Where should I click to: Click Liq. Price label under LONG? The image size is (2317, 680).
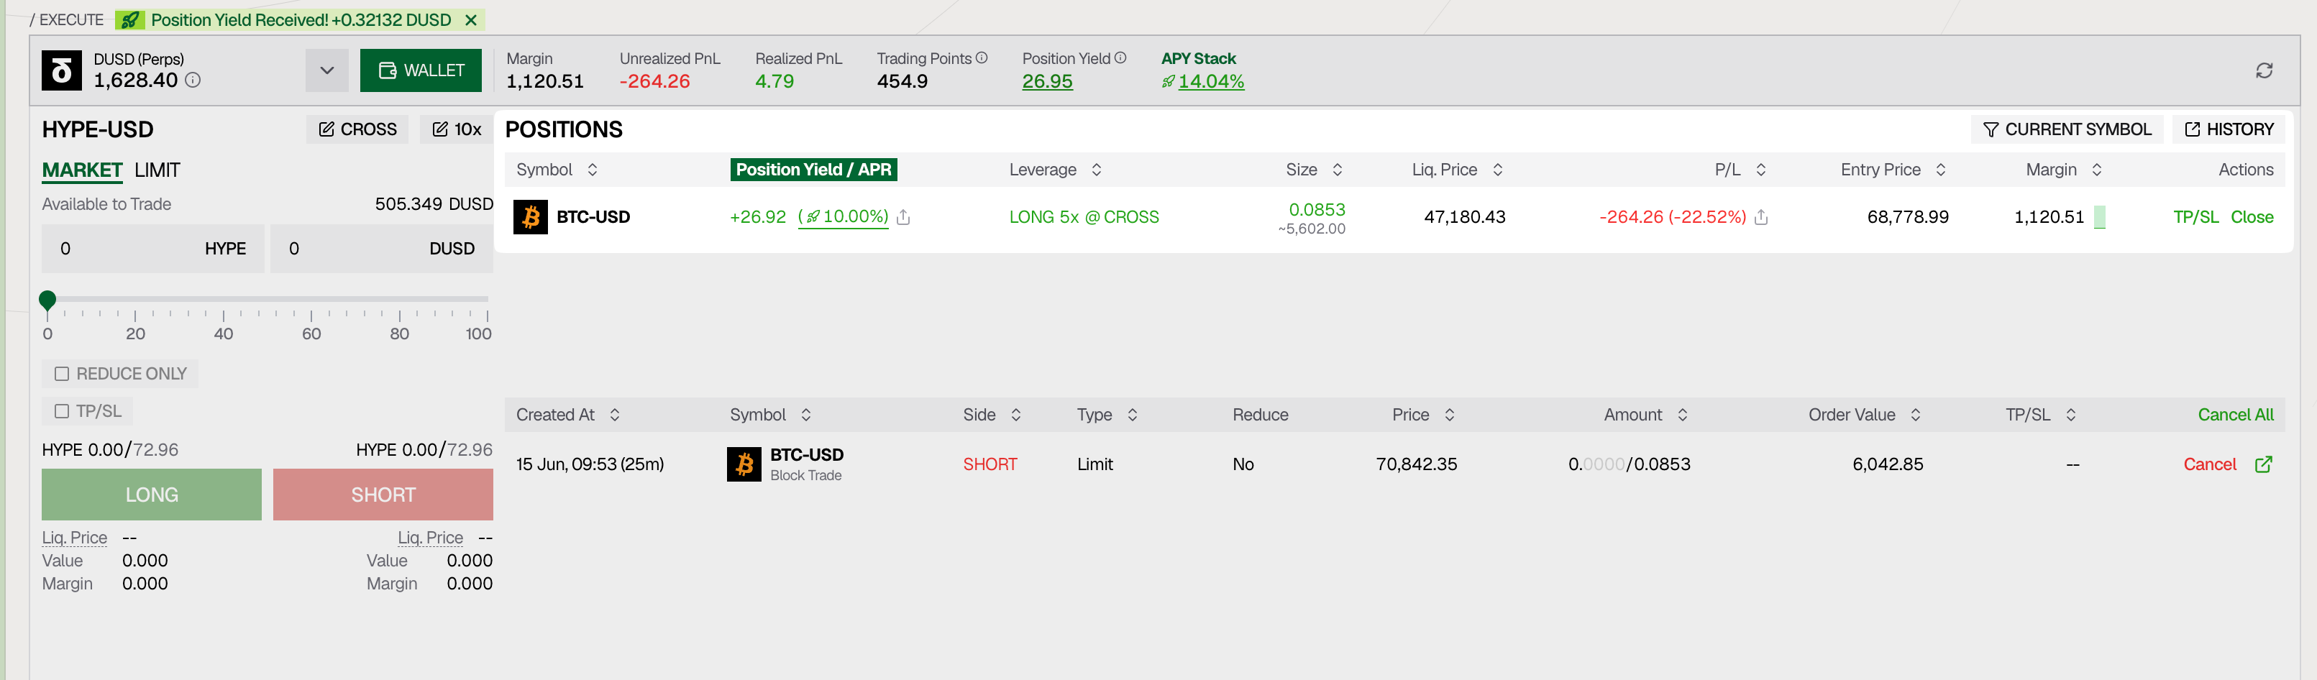pyautogui.click(x=75, y=537)
